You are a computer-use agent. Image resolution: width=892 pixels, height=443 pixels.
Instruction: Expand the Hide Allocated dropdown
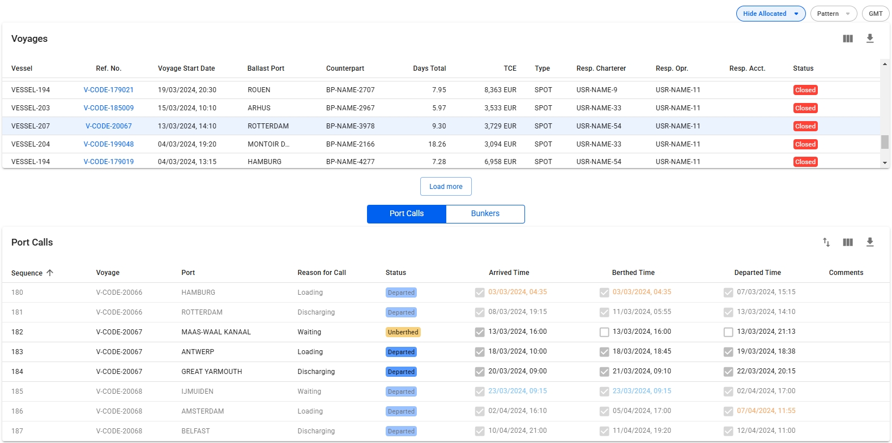point(770,14)
